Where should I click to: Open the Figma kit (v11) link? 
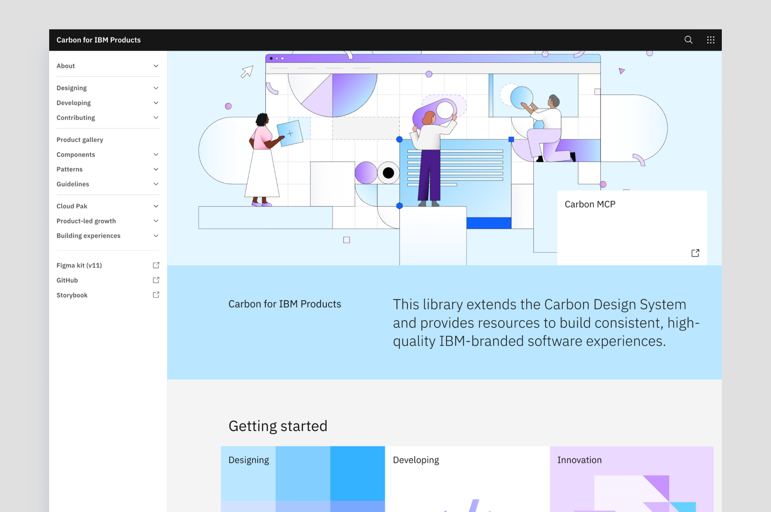[x=108, y=265]
